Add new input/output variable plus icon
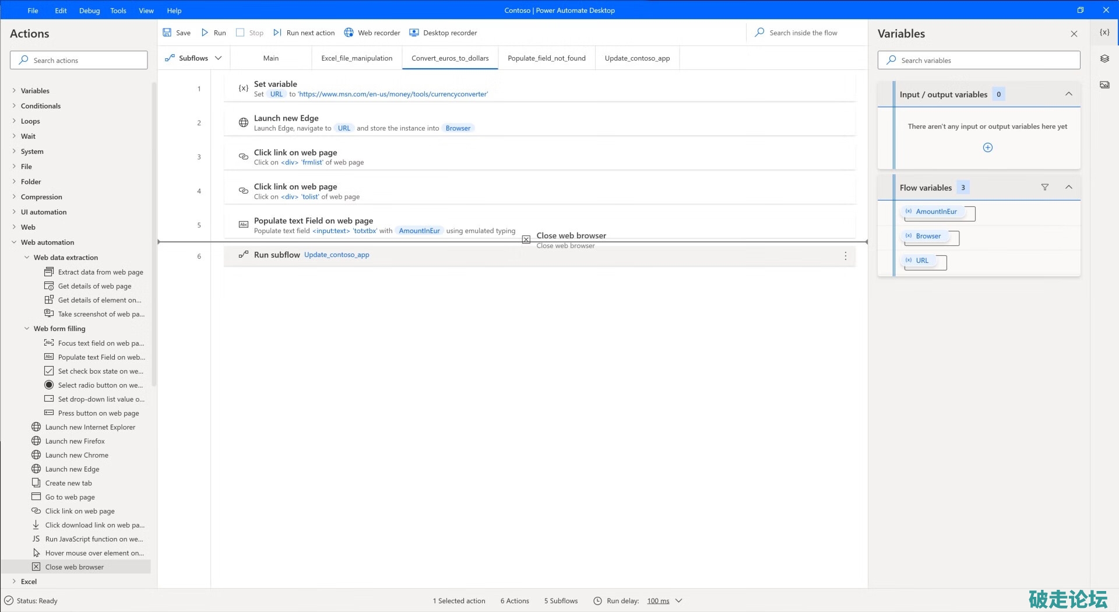Screen dimensions: 1119x612 click(988, 147)
